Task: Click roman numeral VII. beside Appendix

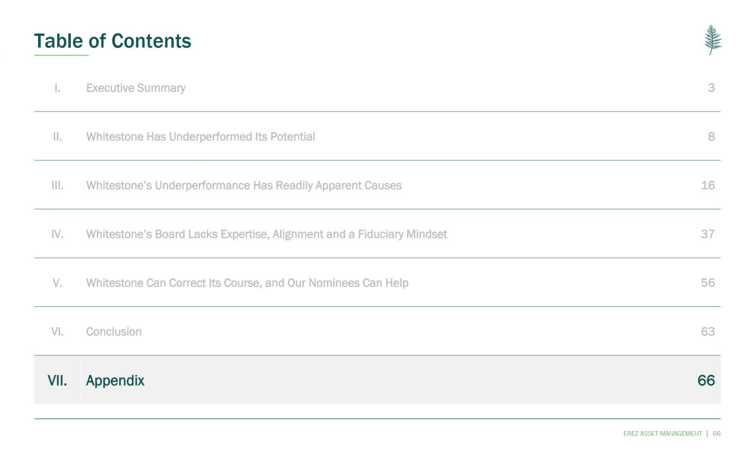Action: (x=57, y=381)
